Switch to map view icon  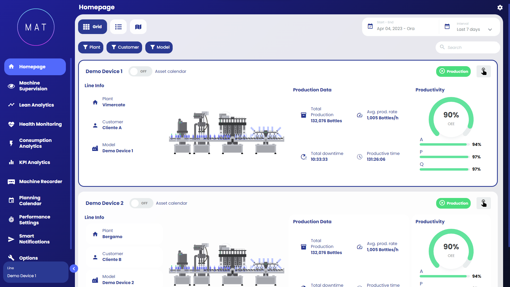138,27
